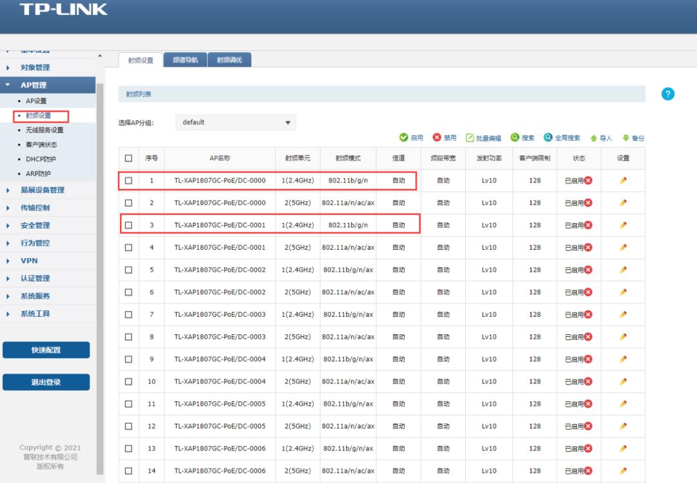697x484 pixels.
Task: Check the checkbox for row 3
Action: coord(128,225)
